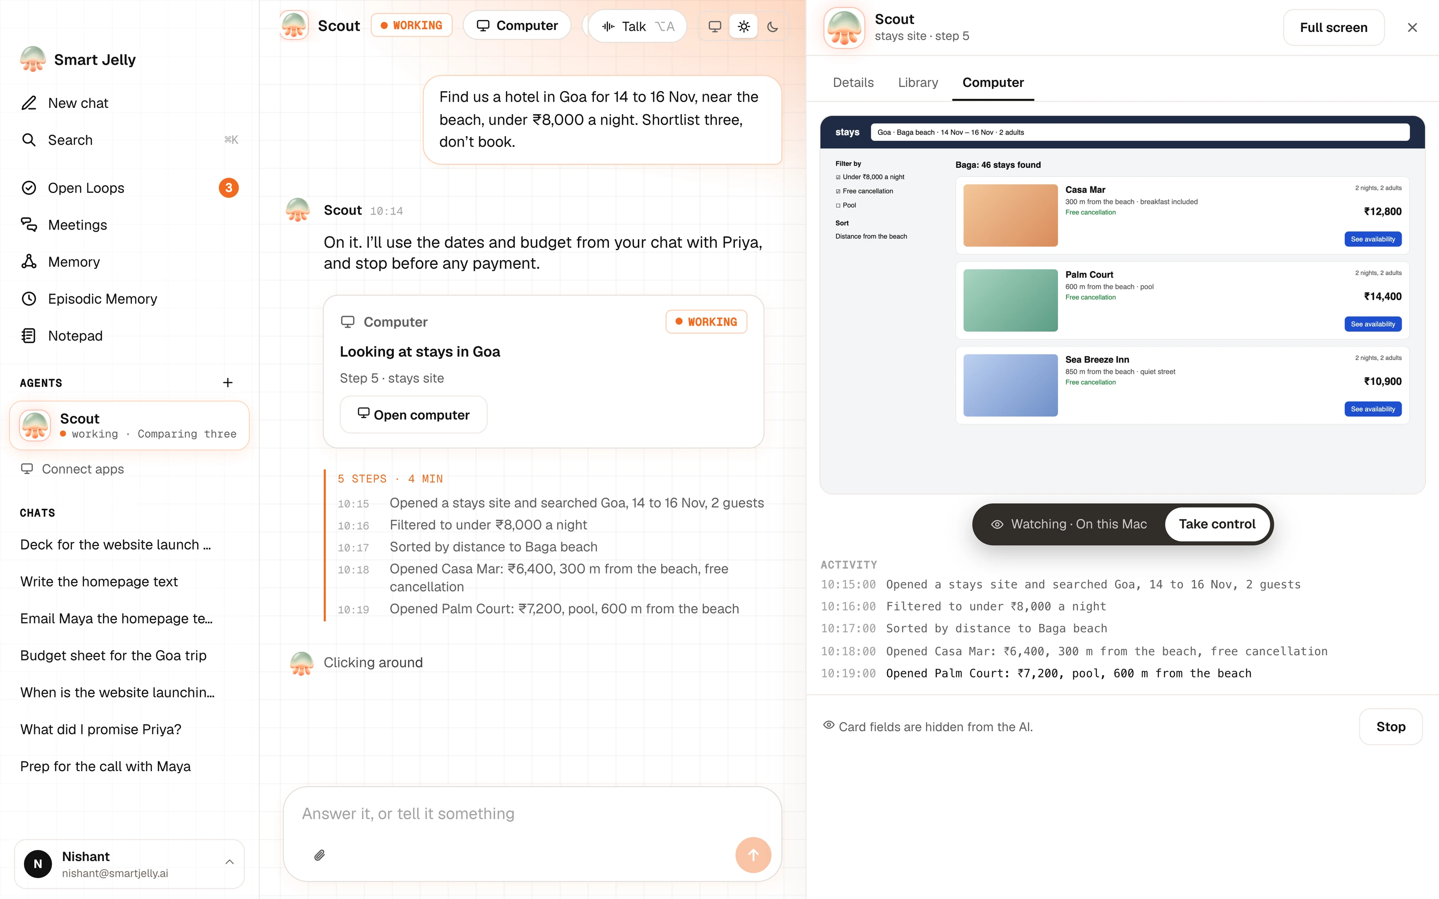The height and width of the screenshot is (899, 1439).
Task: Close the Scout side panel
Action: (x=1412, y=28)
